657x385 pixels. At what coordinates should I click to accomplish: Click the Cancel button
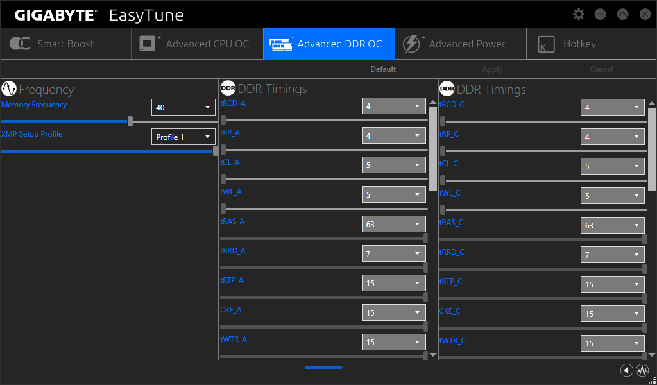pyautogui.click(x=602, y=69)
